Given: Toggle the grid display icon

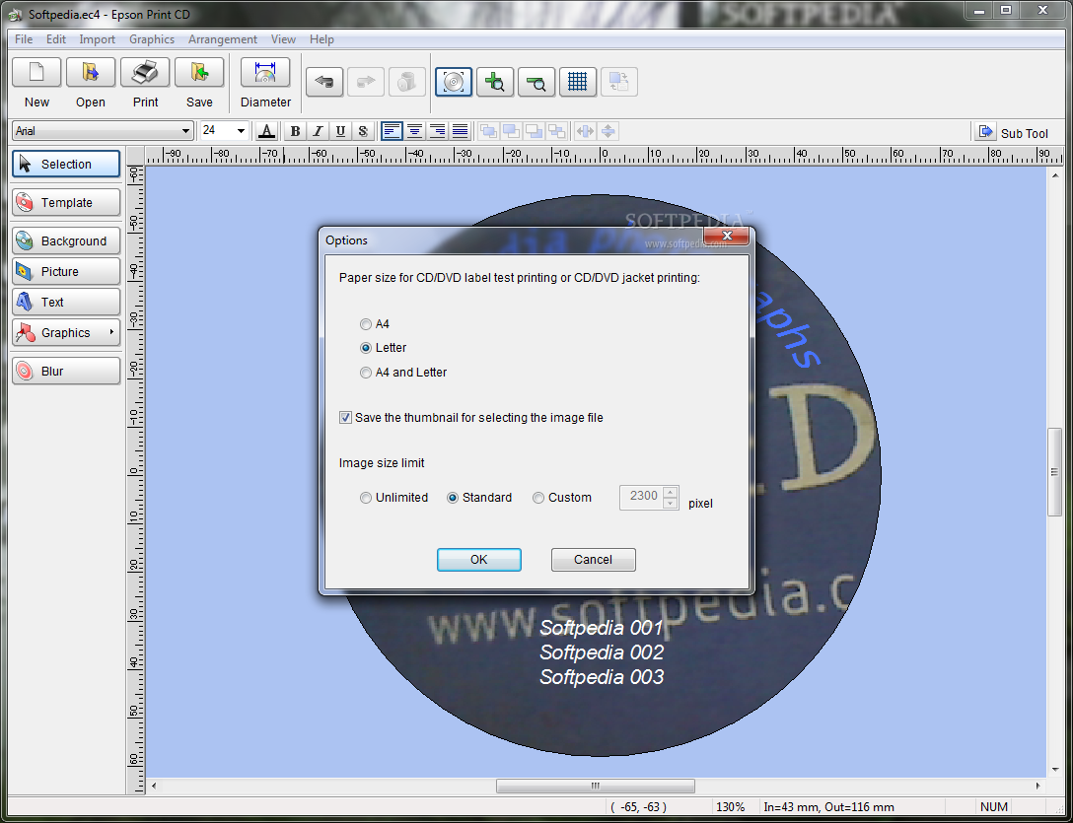Looking at the screenshot, I should (578, 82).
